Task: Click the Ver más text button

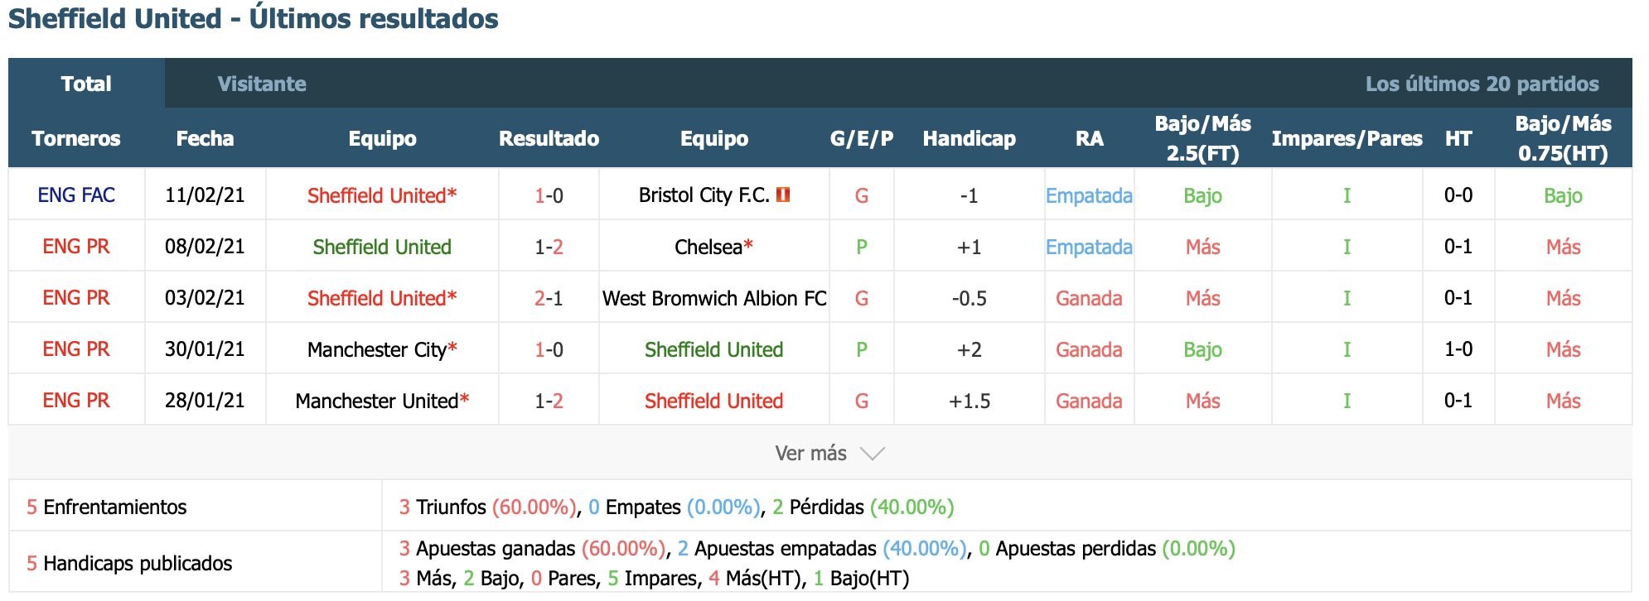Action: tap(810, 454)
